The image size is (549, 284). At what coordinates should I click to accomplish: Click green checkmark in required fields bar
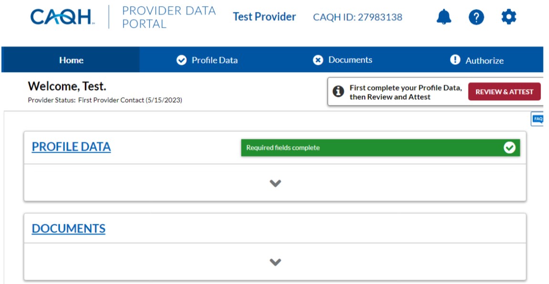[509, 148]
